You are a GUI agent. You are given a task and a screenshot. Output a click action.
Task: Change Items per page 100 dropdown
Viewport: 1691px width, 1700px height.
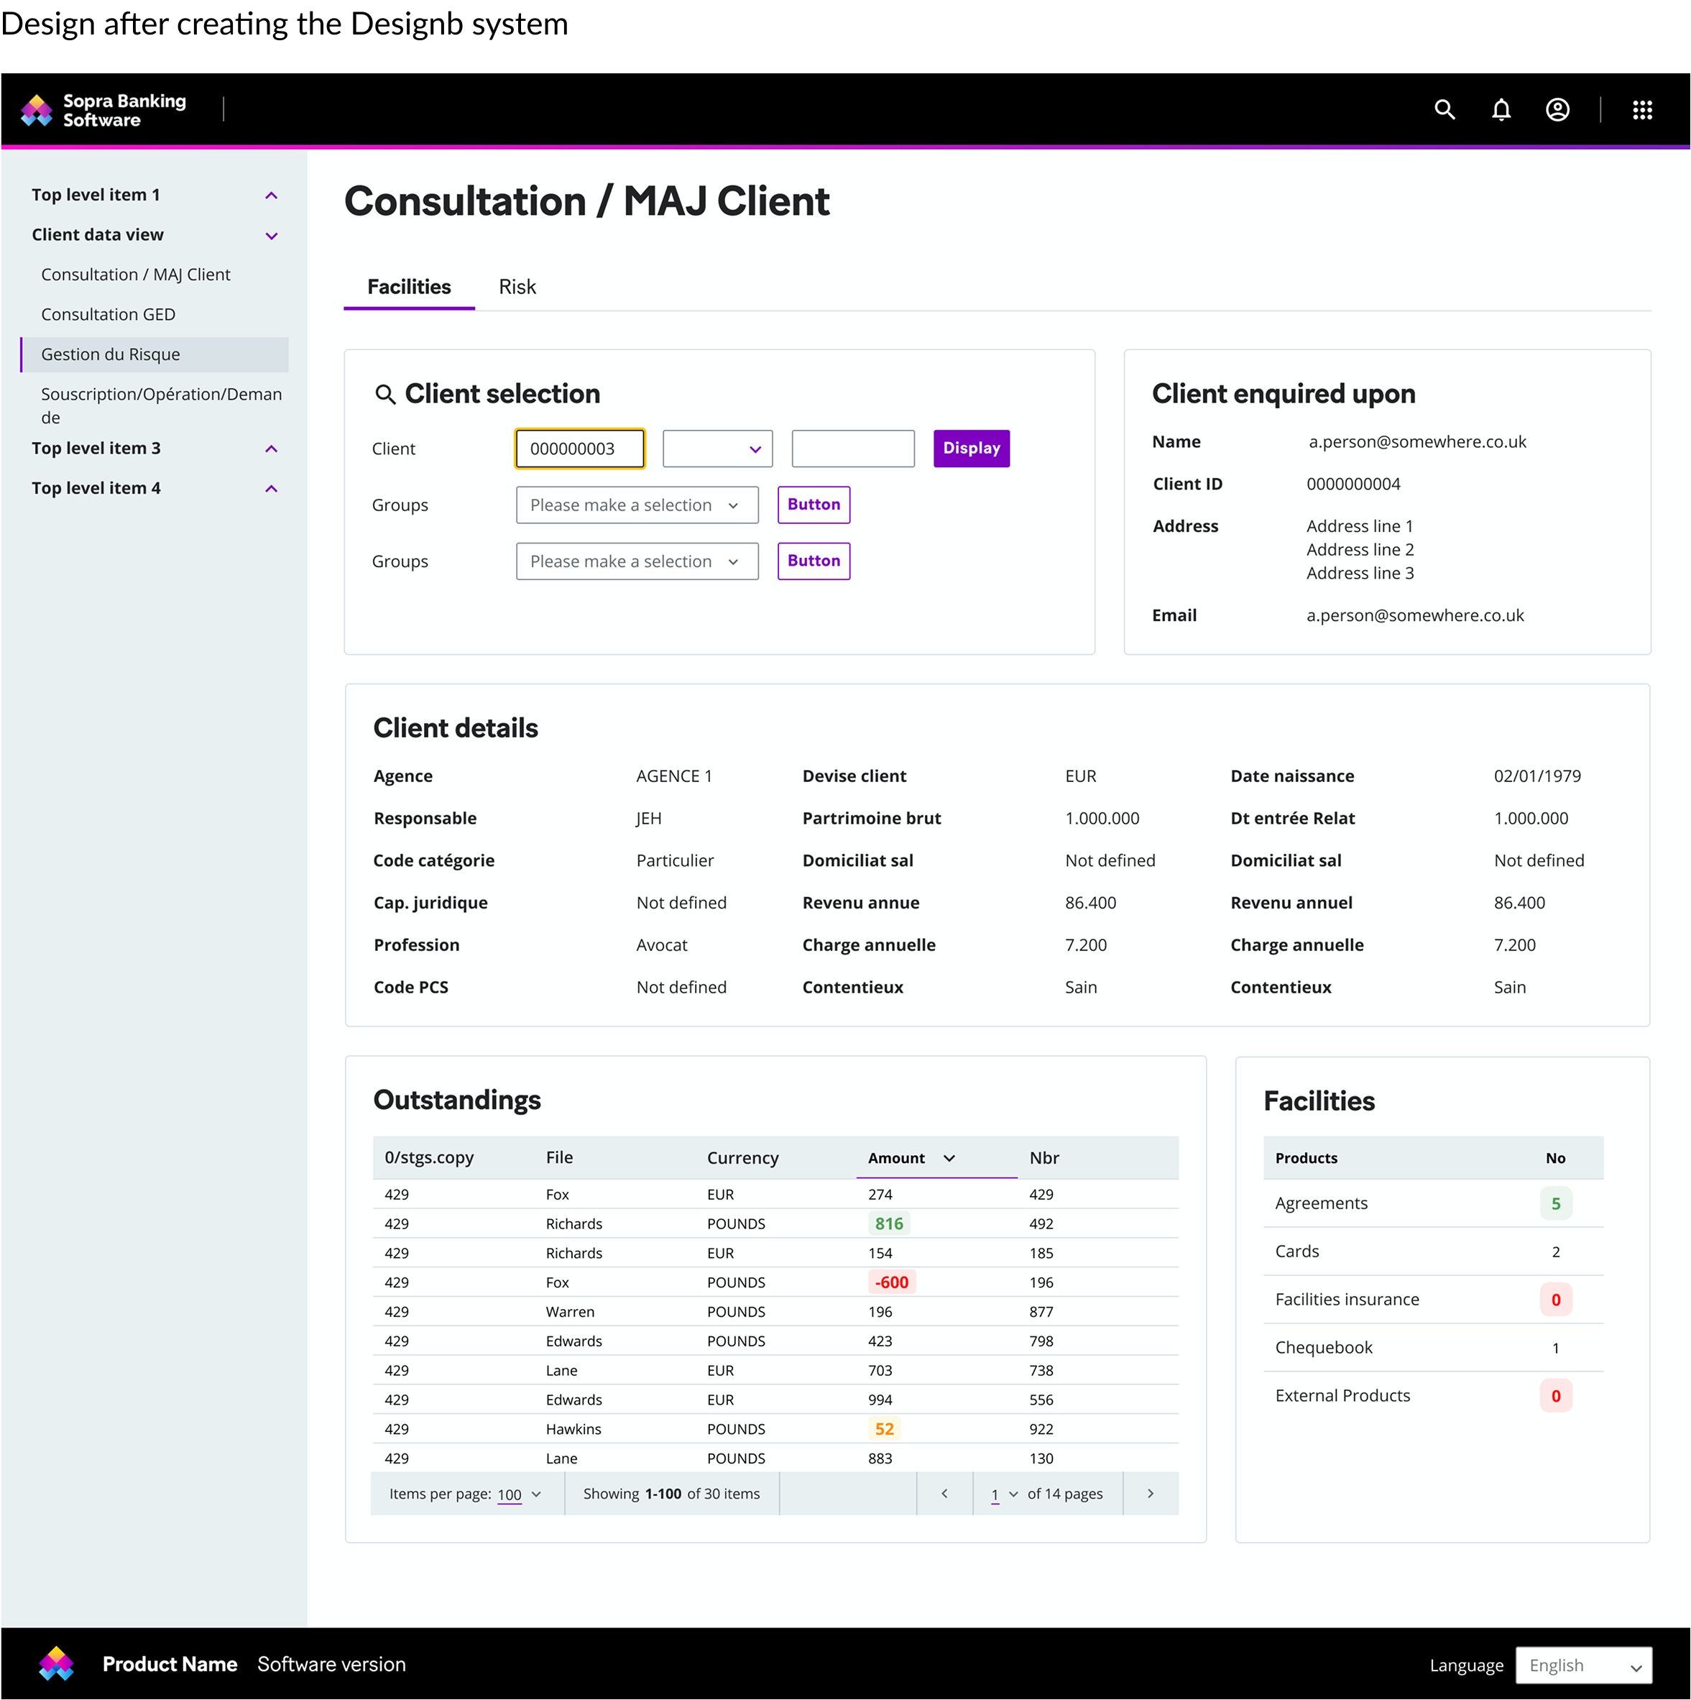(519, 1494)
